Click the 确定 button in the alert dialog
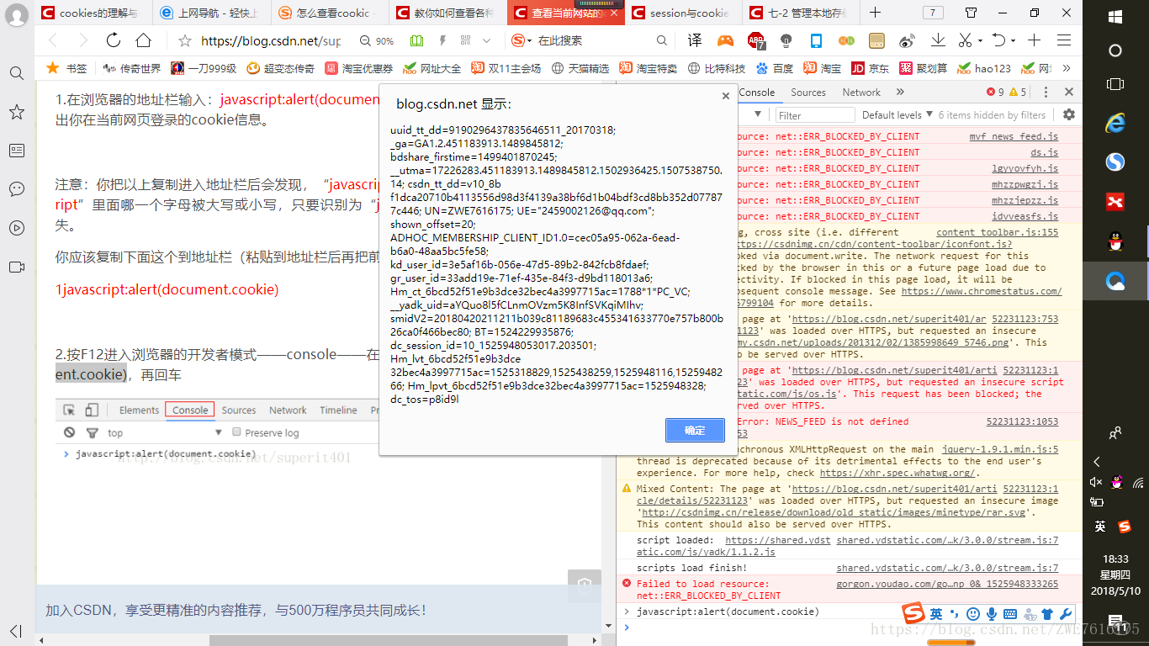Image resolution: width=1149 pixels, height=646 pixels. 695,430
